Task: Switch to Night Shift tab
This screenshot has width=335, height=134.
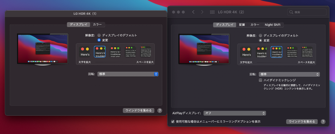Action: tap(273, 25)
